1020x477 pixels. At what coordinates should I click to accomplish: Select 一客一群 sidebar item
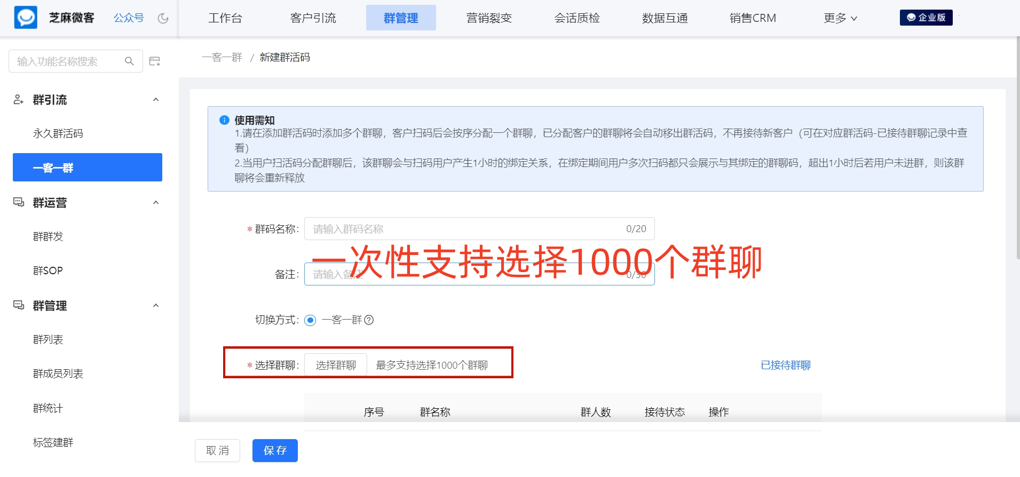(88, 168)
